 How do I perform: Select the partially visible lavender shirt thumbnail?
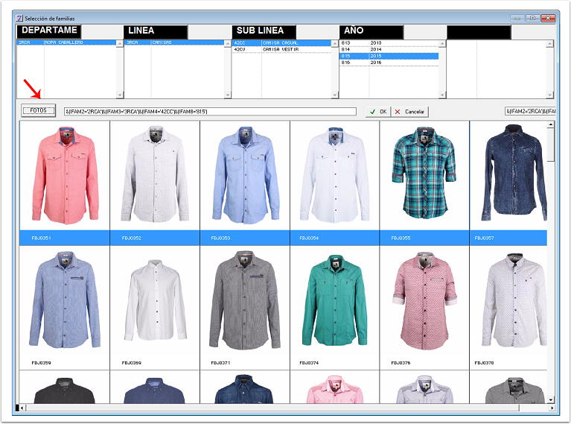pos(424,389)
